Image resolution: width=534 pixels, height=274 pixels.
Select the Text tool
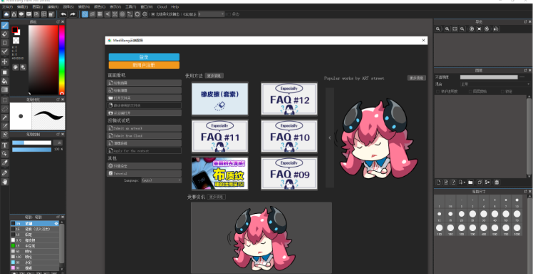(x=5, y=145)
